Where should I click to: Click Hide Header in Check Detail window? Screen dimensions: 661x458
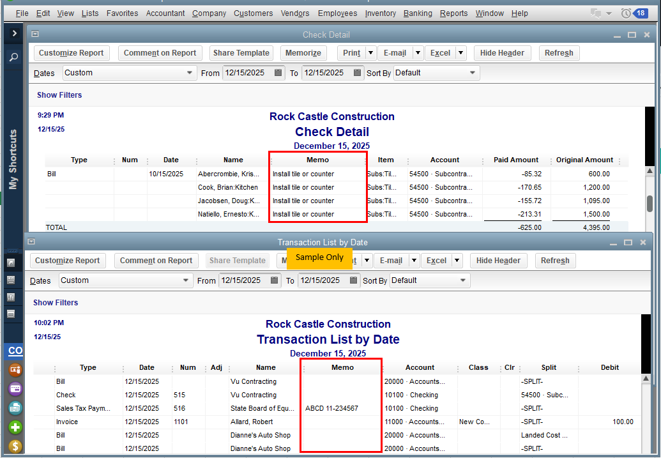click(x=502, y=53)
